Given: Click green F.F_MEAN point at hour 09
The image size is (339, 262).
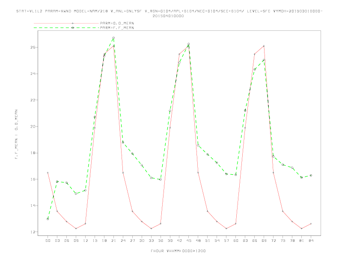Looking at the screenshot, I should click(x=76, y=194).
